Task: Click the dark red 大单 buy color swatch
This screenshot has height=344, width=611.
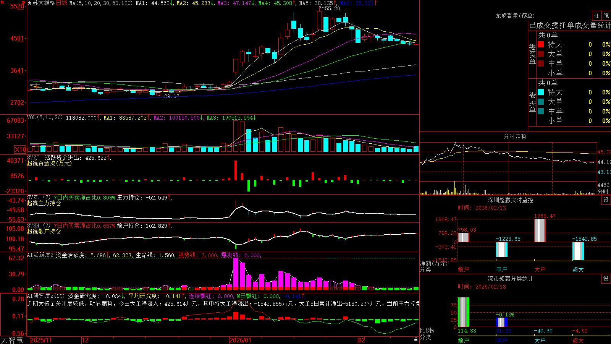Action: click(x=541, y=54)
